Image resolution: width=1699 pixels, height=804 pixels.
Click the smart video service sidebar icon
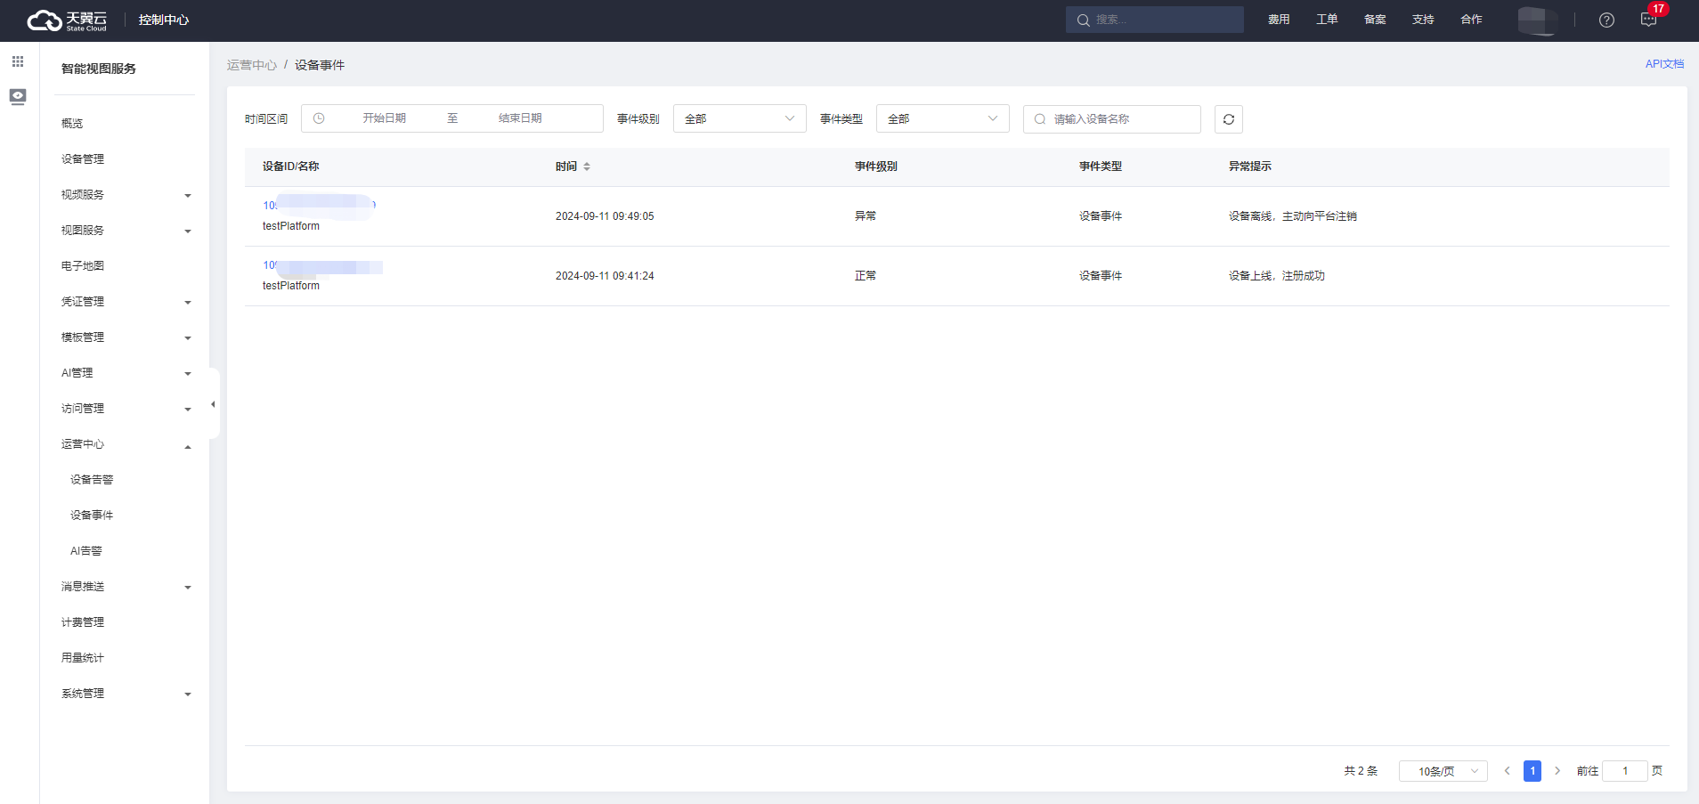pos(18,96)
